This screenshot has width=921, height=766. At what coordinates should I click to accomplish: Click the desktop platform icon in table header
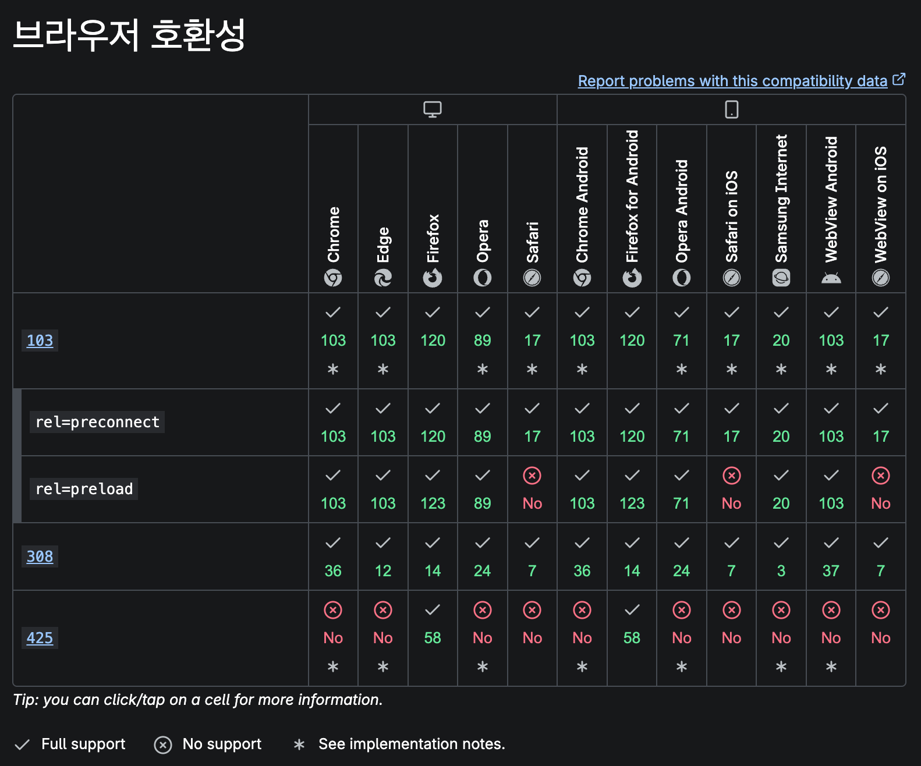pos(433,109)
